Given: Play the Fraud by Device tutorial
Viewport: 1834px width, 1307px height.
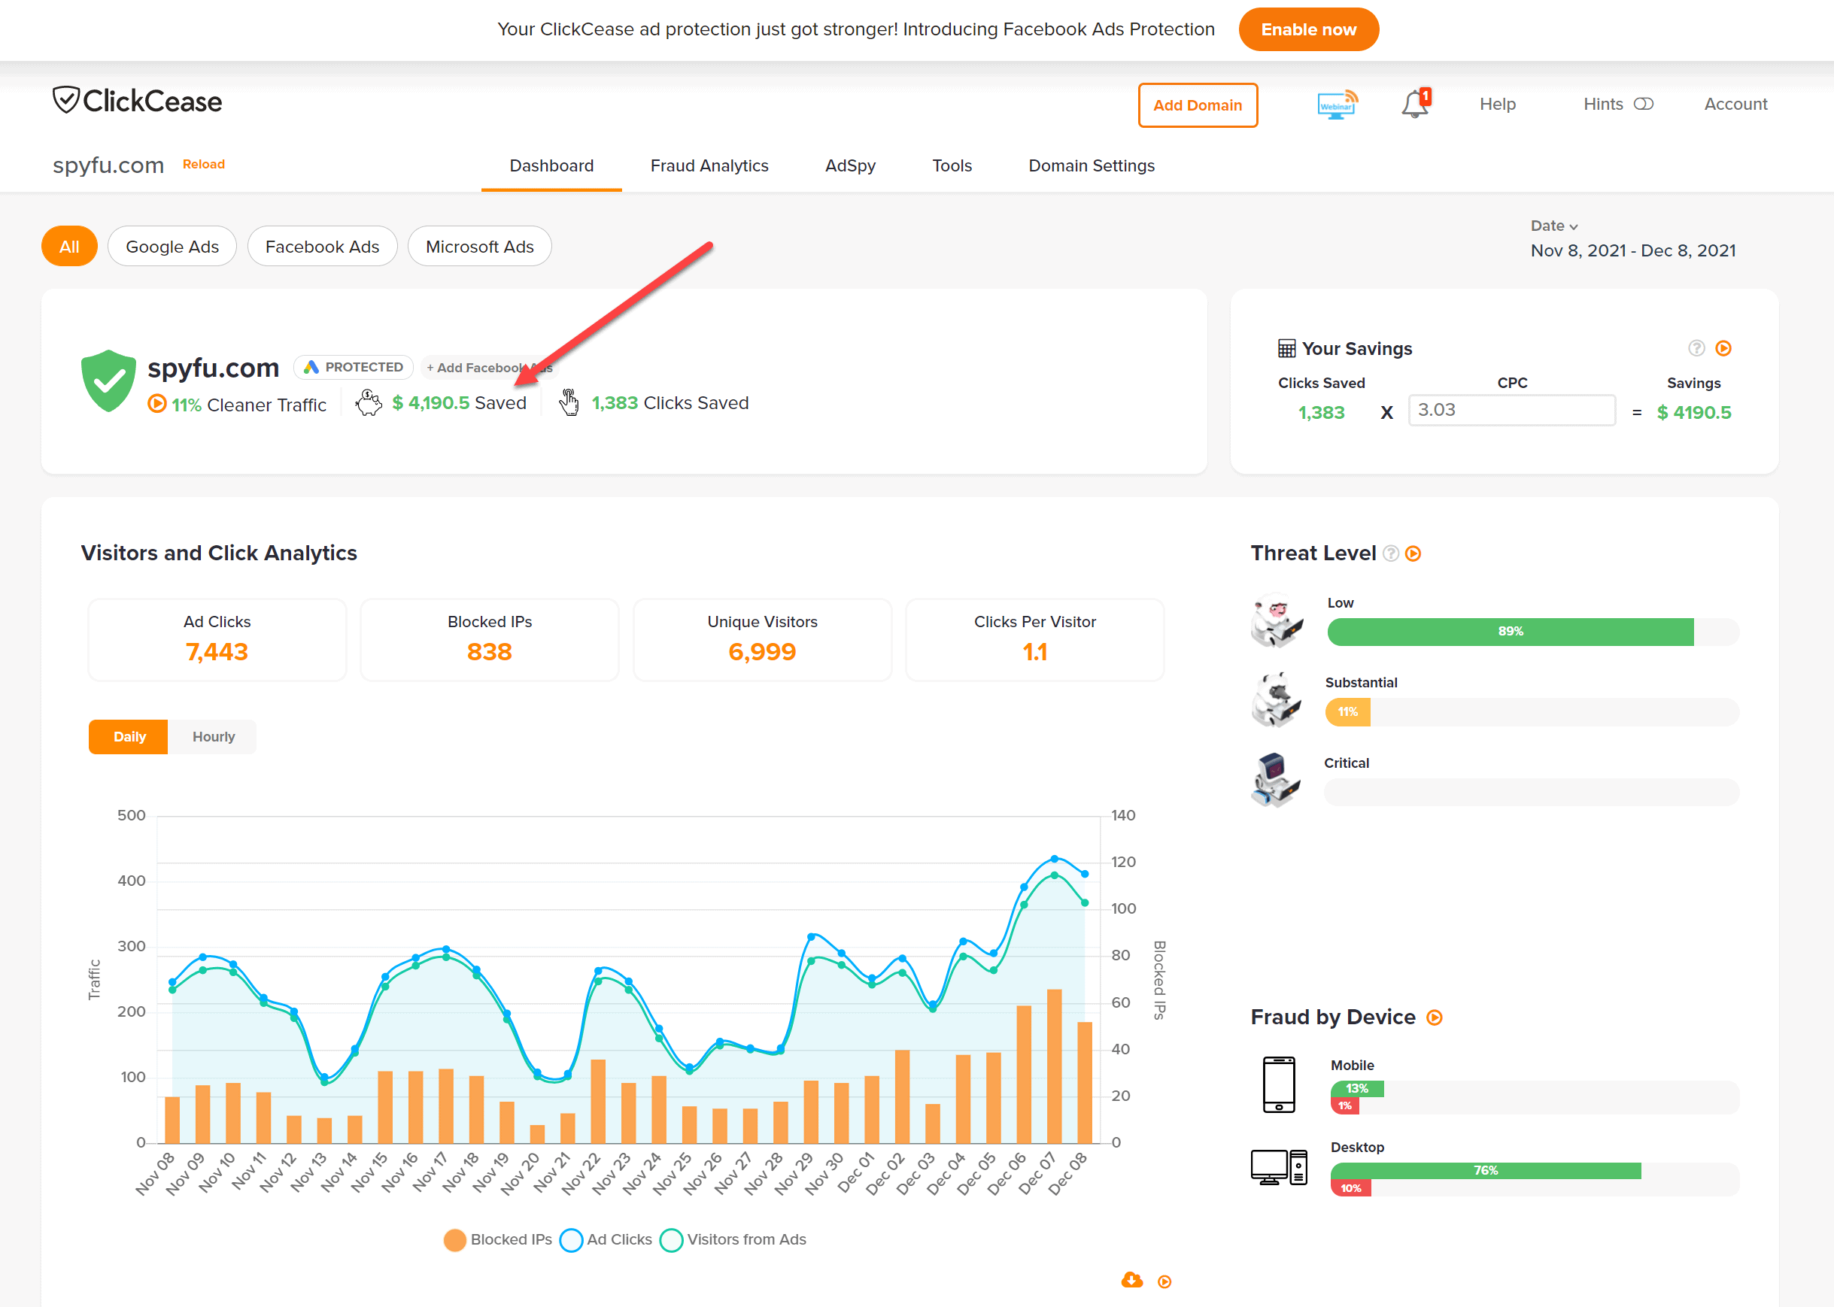Looking at the screenshot, I should pos(1435,1018).
